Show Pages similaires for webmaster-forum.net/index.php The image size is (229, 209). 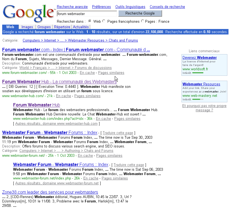point(115,178)
